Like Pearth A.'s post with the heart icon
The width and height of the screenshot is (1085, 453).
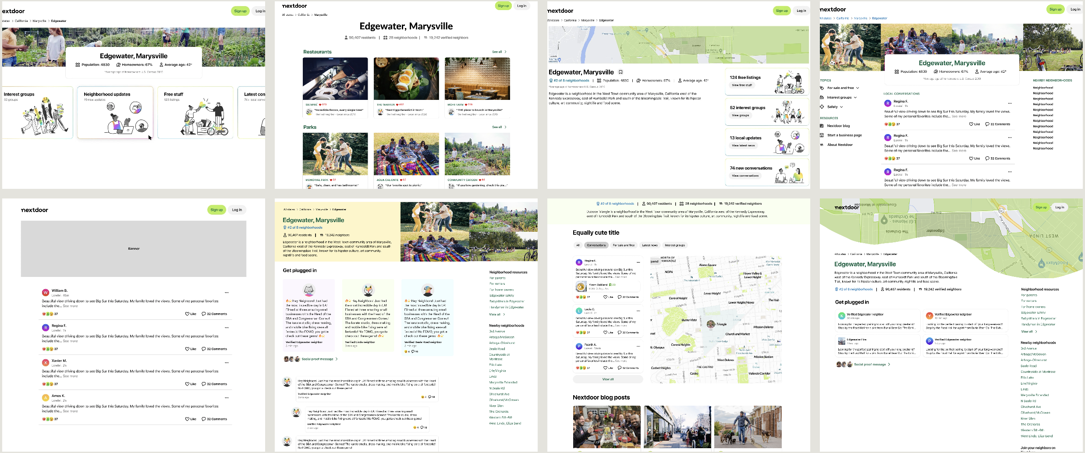coord(605,368)
